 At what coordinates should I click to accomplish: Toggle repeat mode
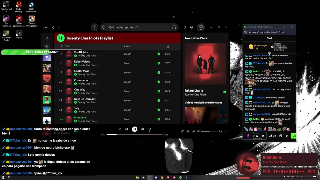click(x=149, y=129)
